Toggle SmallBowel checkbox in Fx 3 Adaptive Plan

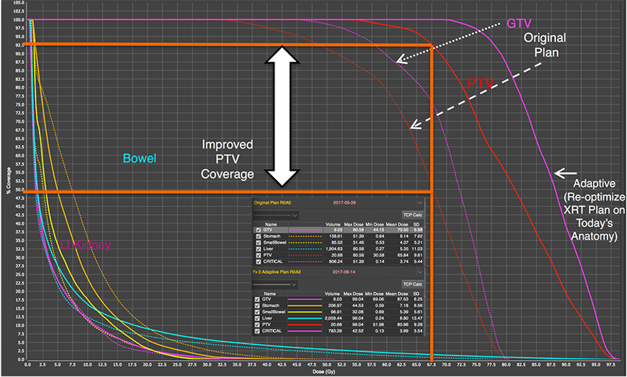[257, 312]
